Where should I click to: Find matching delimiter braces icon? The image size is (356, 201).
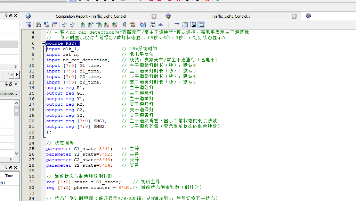pos(55,25)
